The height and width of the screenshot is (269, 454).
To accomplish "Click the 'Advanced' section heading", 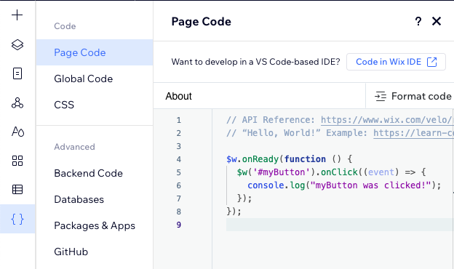I will point(74,147).
